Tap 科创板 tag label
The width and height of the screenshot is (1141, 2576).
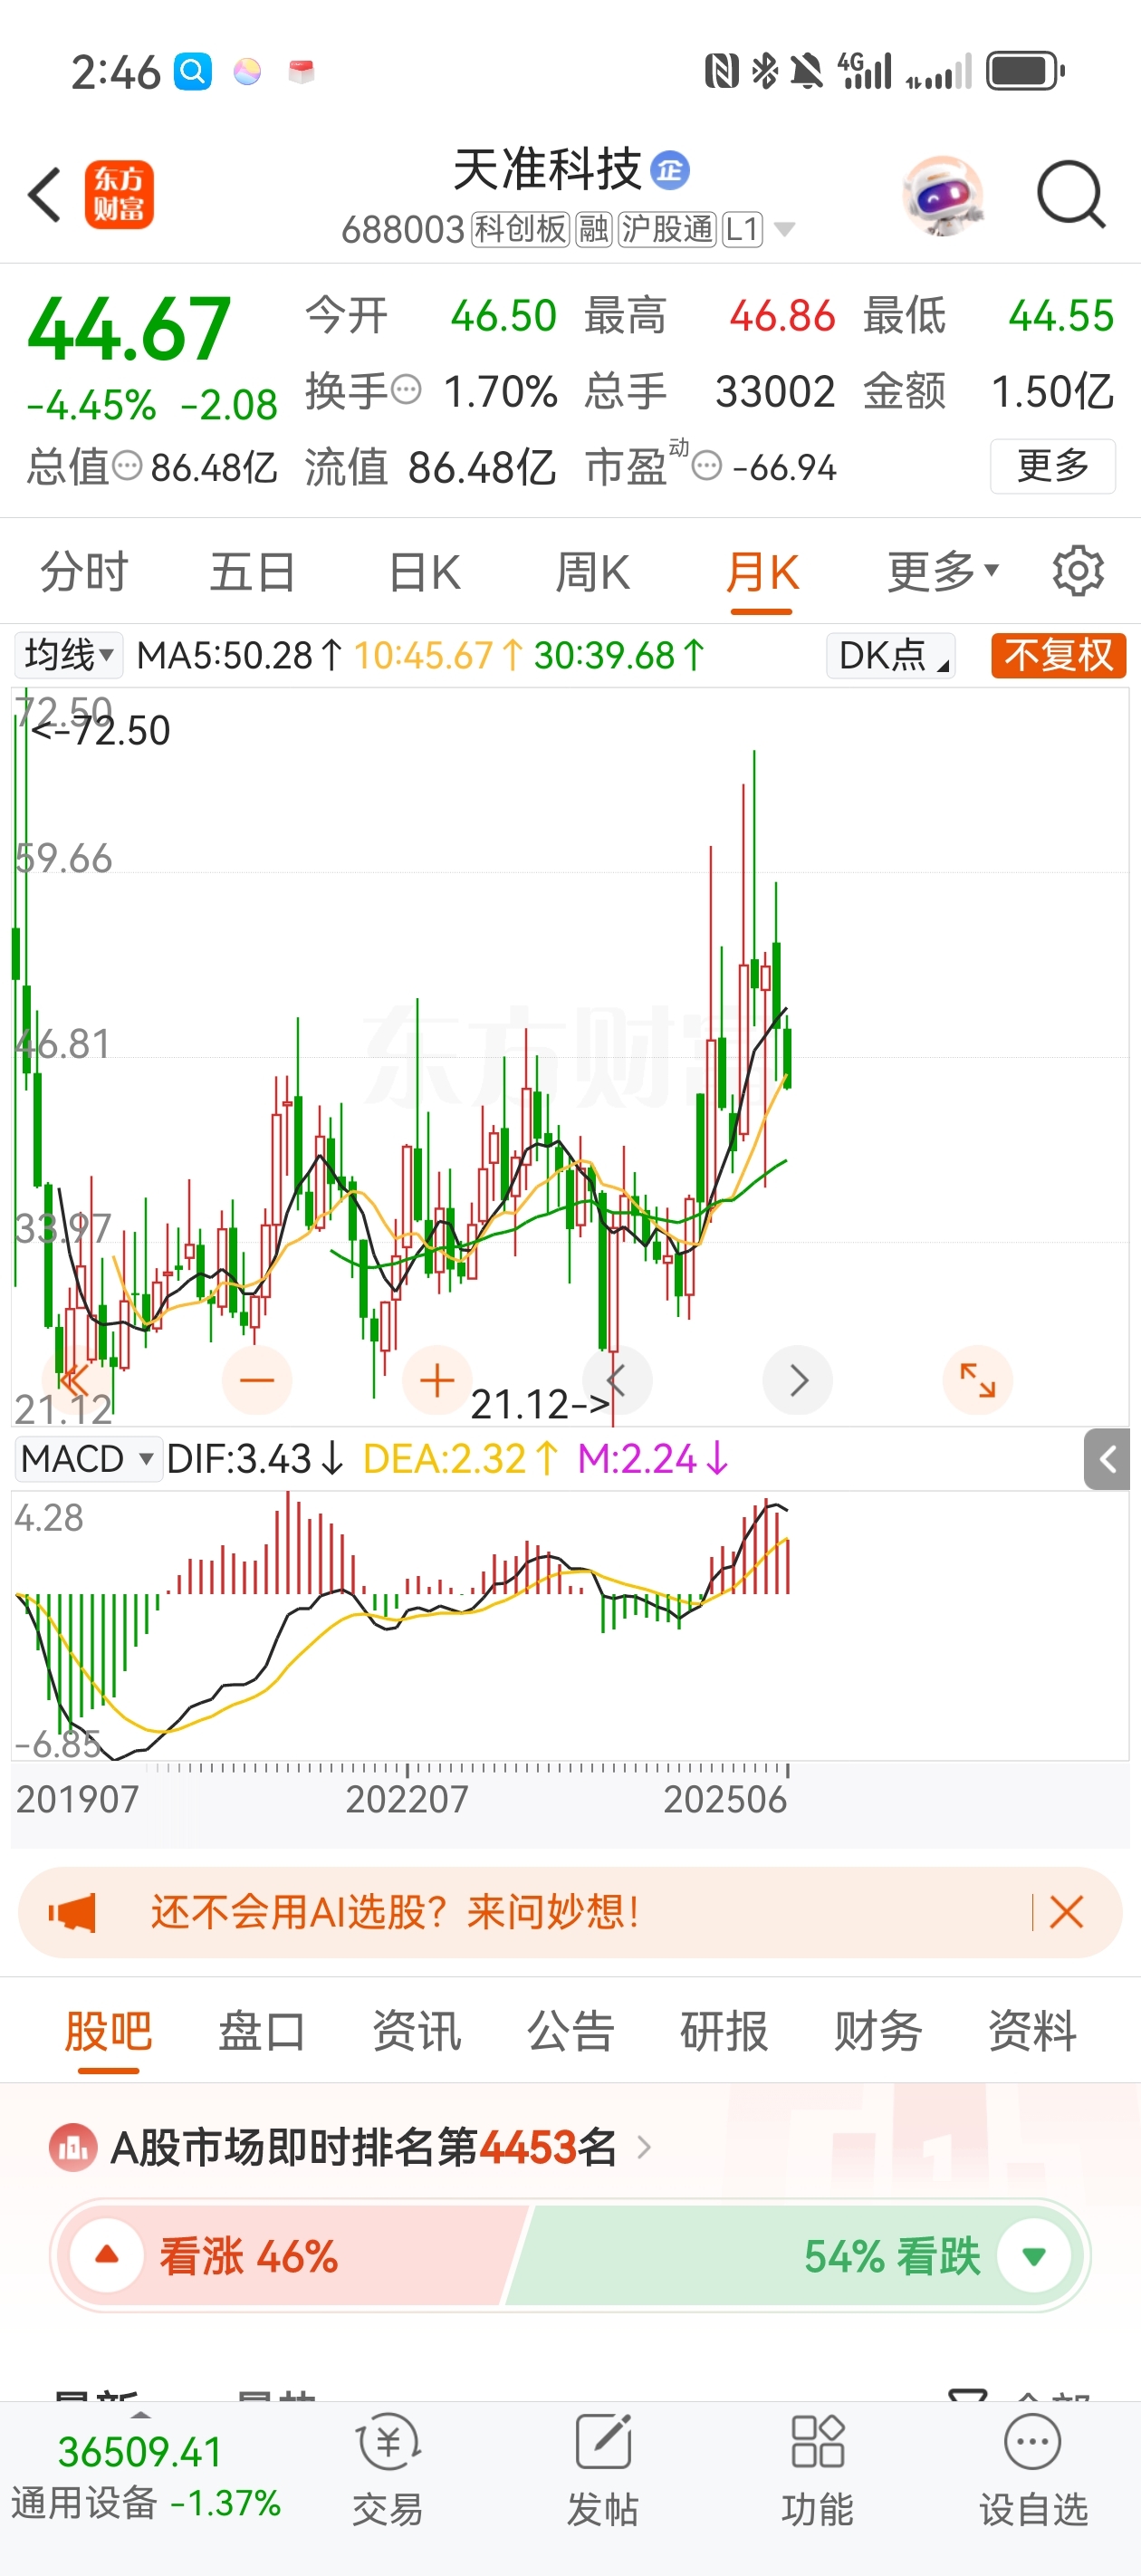pos(520,230)
